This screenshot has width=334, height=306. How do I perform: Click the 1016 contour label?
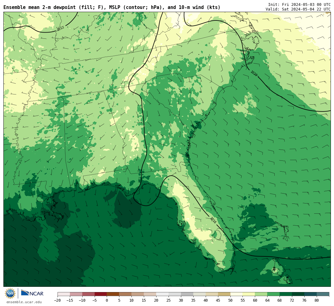tap(213, 220)
